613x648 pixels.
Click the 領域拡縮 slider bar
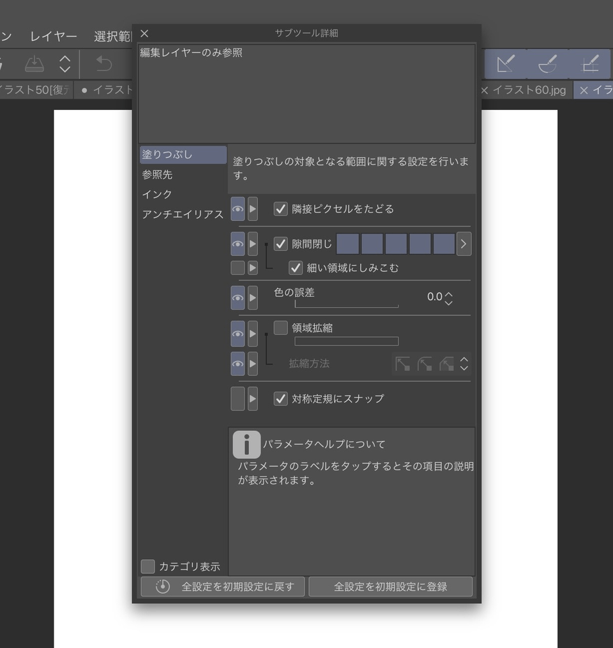(x=346, y=342)
